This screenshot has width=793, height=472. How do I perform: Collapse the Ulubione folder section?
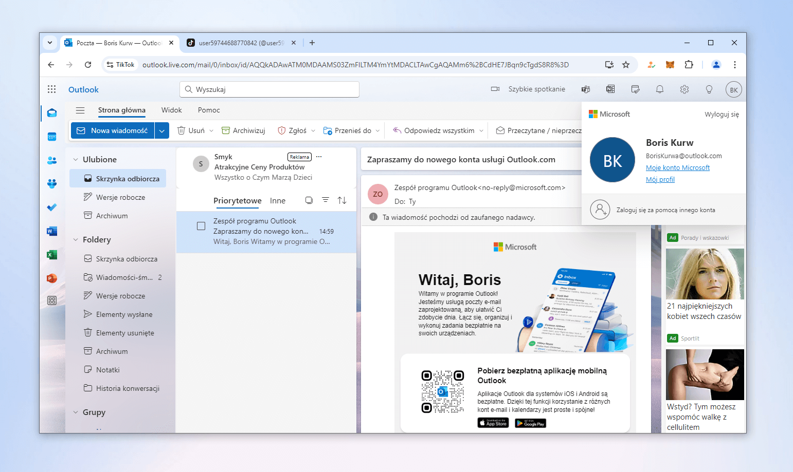click(76, 160)
